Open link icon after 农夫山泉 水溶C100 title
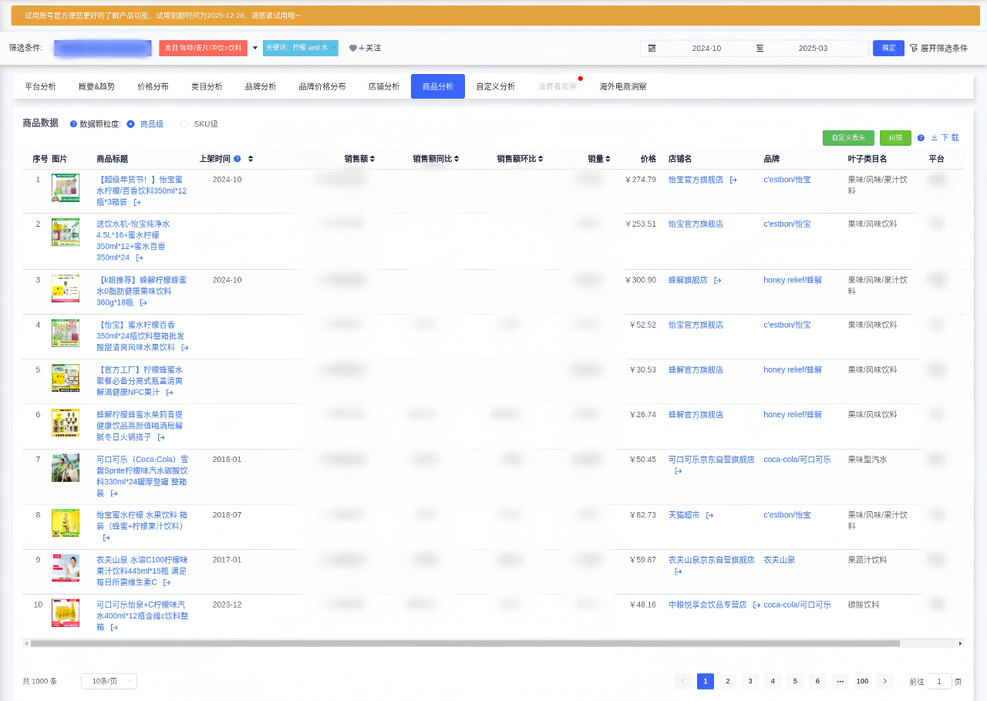 tap(167, 583)
